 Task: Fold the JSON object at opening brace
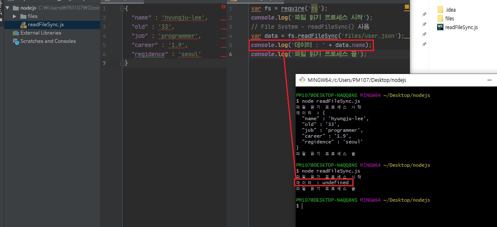tap(122, 8)
